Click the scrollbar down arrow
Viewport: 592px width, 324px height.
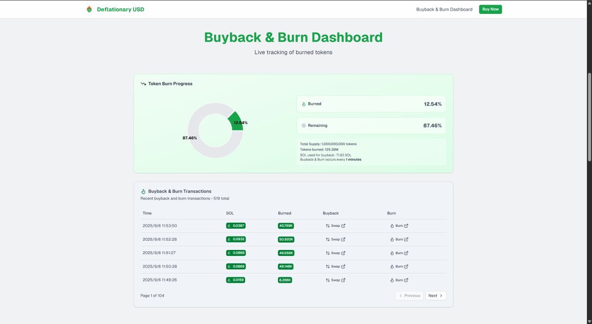[x=589, y=321]
